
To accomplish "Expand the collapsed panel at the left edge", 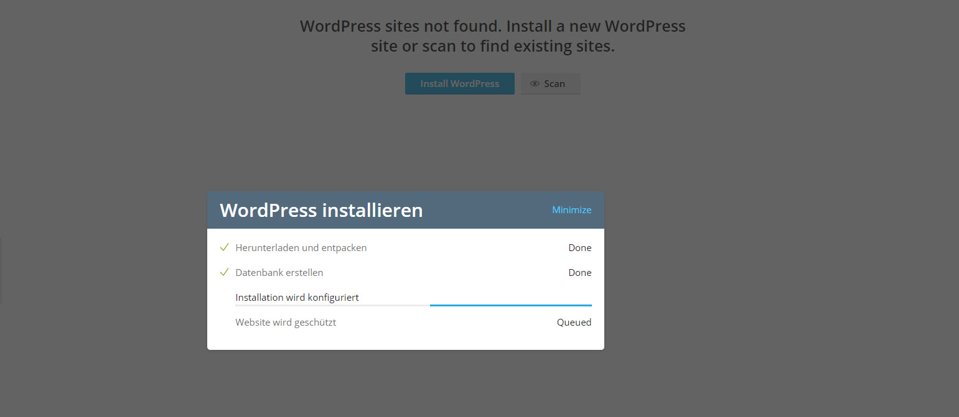I will click(x=2, y=270).
